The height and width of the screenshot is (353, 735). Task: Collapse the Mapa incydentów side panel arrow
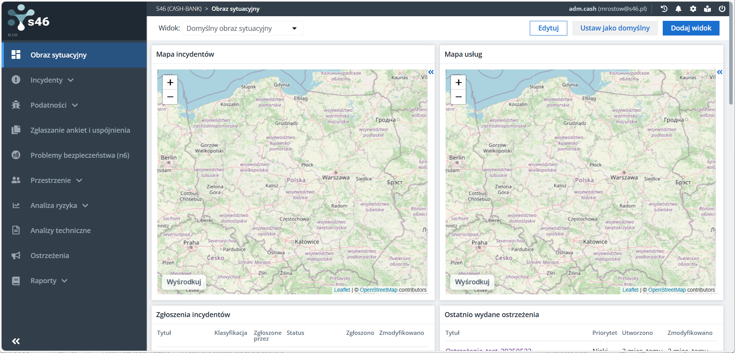click(431, 72)
